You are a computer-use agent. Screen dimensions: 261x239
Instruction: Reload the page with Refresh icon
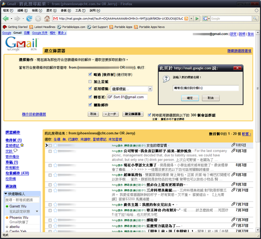[29, 18]
